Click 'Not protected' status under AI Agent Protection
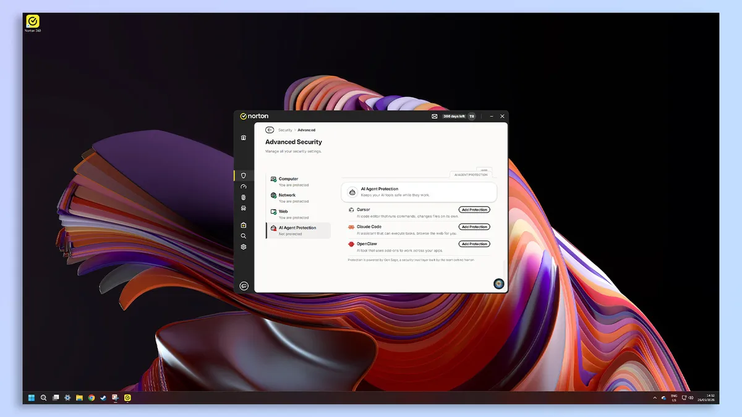 [x=291, y=234]
